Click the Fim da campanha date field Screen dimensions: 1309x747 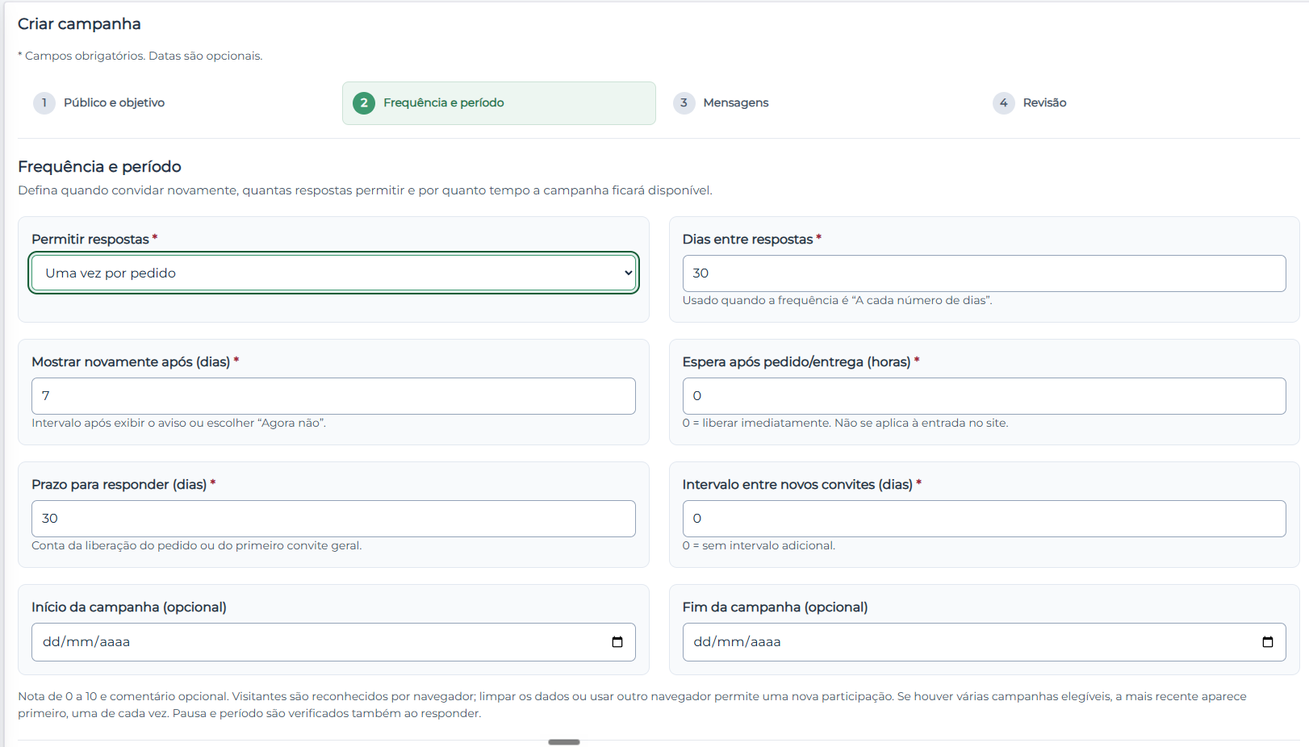pos(984,642)
